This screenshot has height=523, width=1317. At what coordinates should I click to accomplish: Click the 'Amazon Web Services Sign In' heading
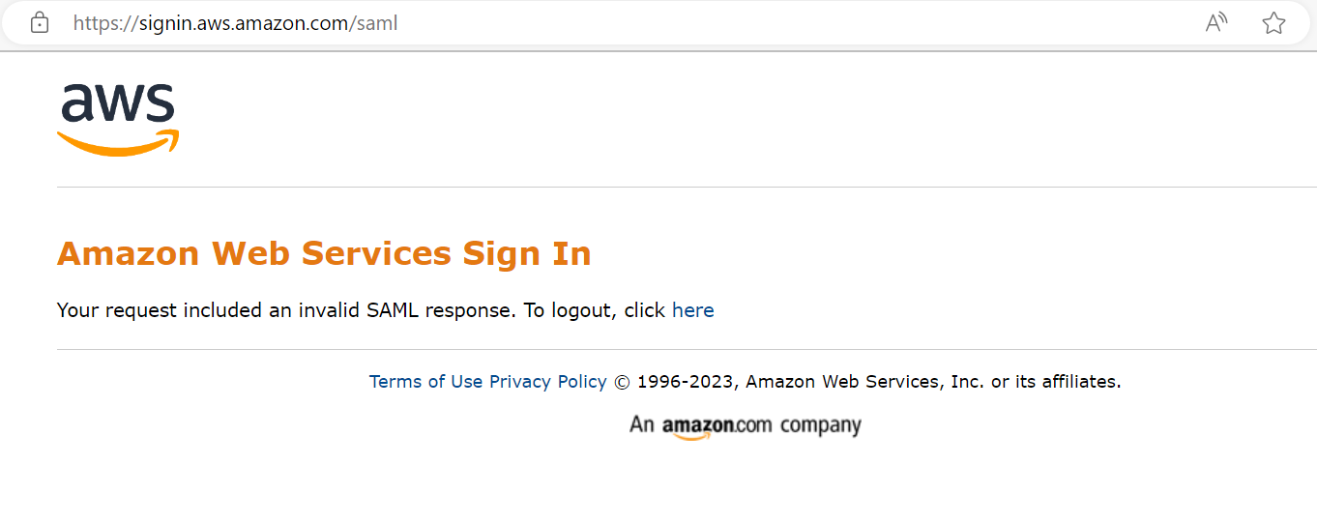pyautogui.click(x=324, y=253)
